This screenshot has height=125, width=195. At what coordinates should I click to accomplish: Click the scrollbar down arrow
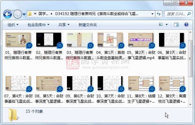(x=190, y=104)
